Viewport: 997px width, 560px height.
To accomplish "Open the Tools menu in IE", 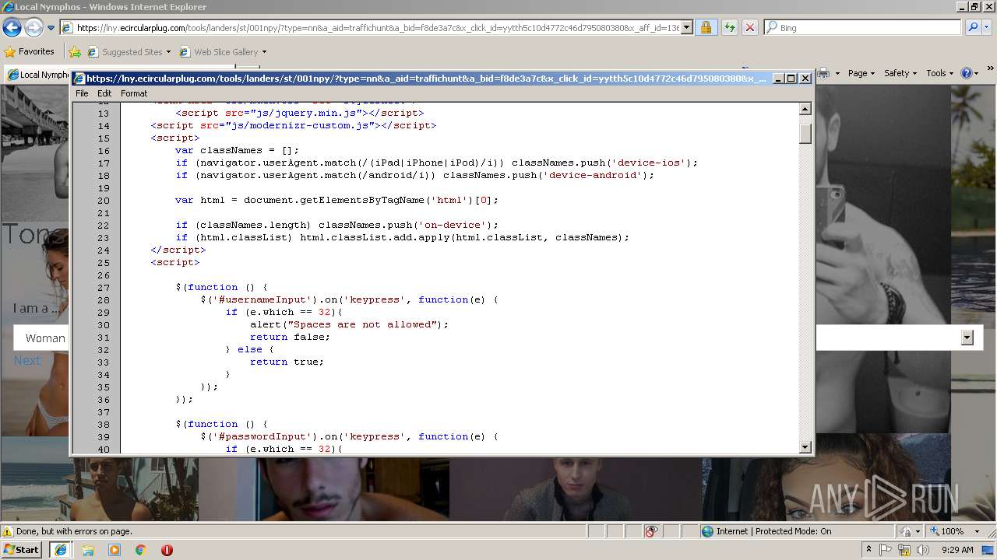I will (940, 73).
